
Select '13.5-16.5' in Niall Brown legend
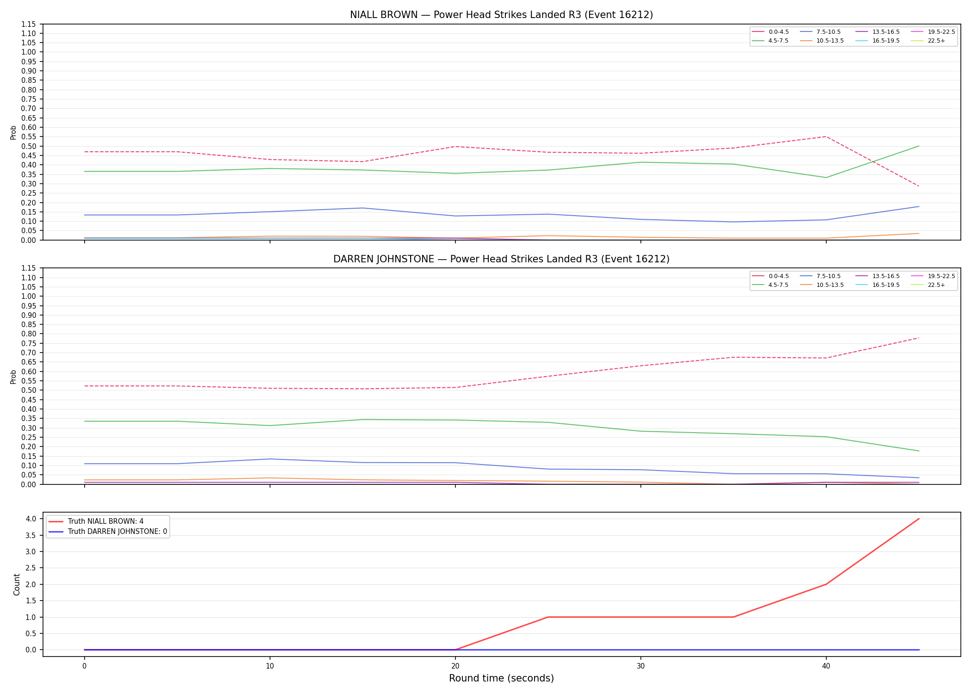(878, 32)
